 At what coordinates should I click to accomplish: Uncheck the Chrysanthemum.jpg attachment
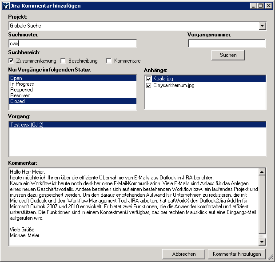pos(149,85)
